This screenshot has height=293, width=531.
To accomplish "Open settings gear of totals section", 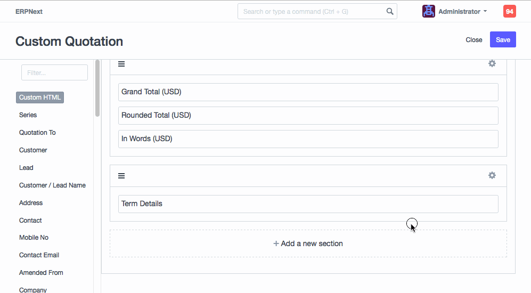I will point(492,63).
